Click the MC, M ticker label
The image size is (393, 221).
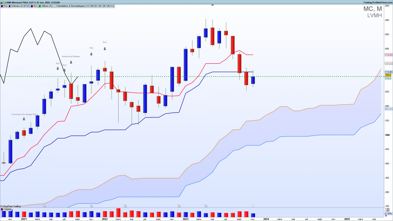(372, 9)
